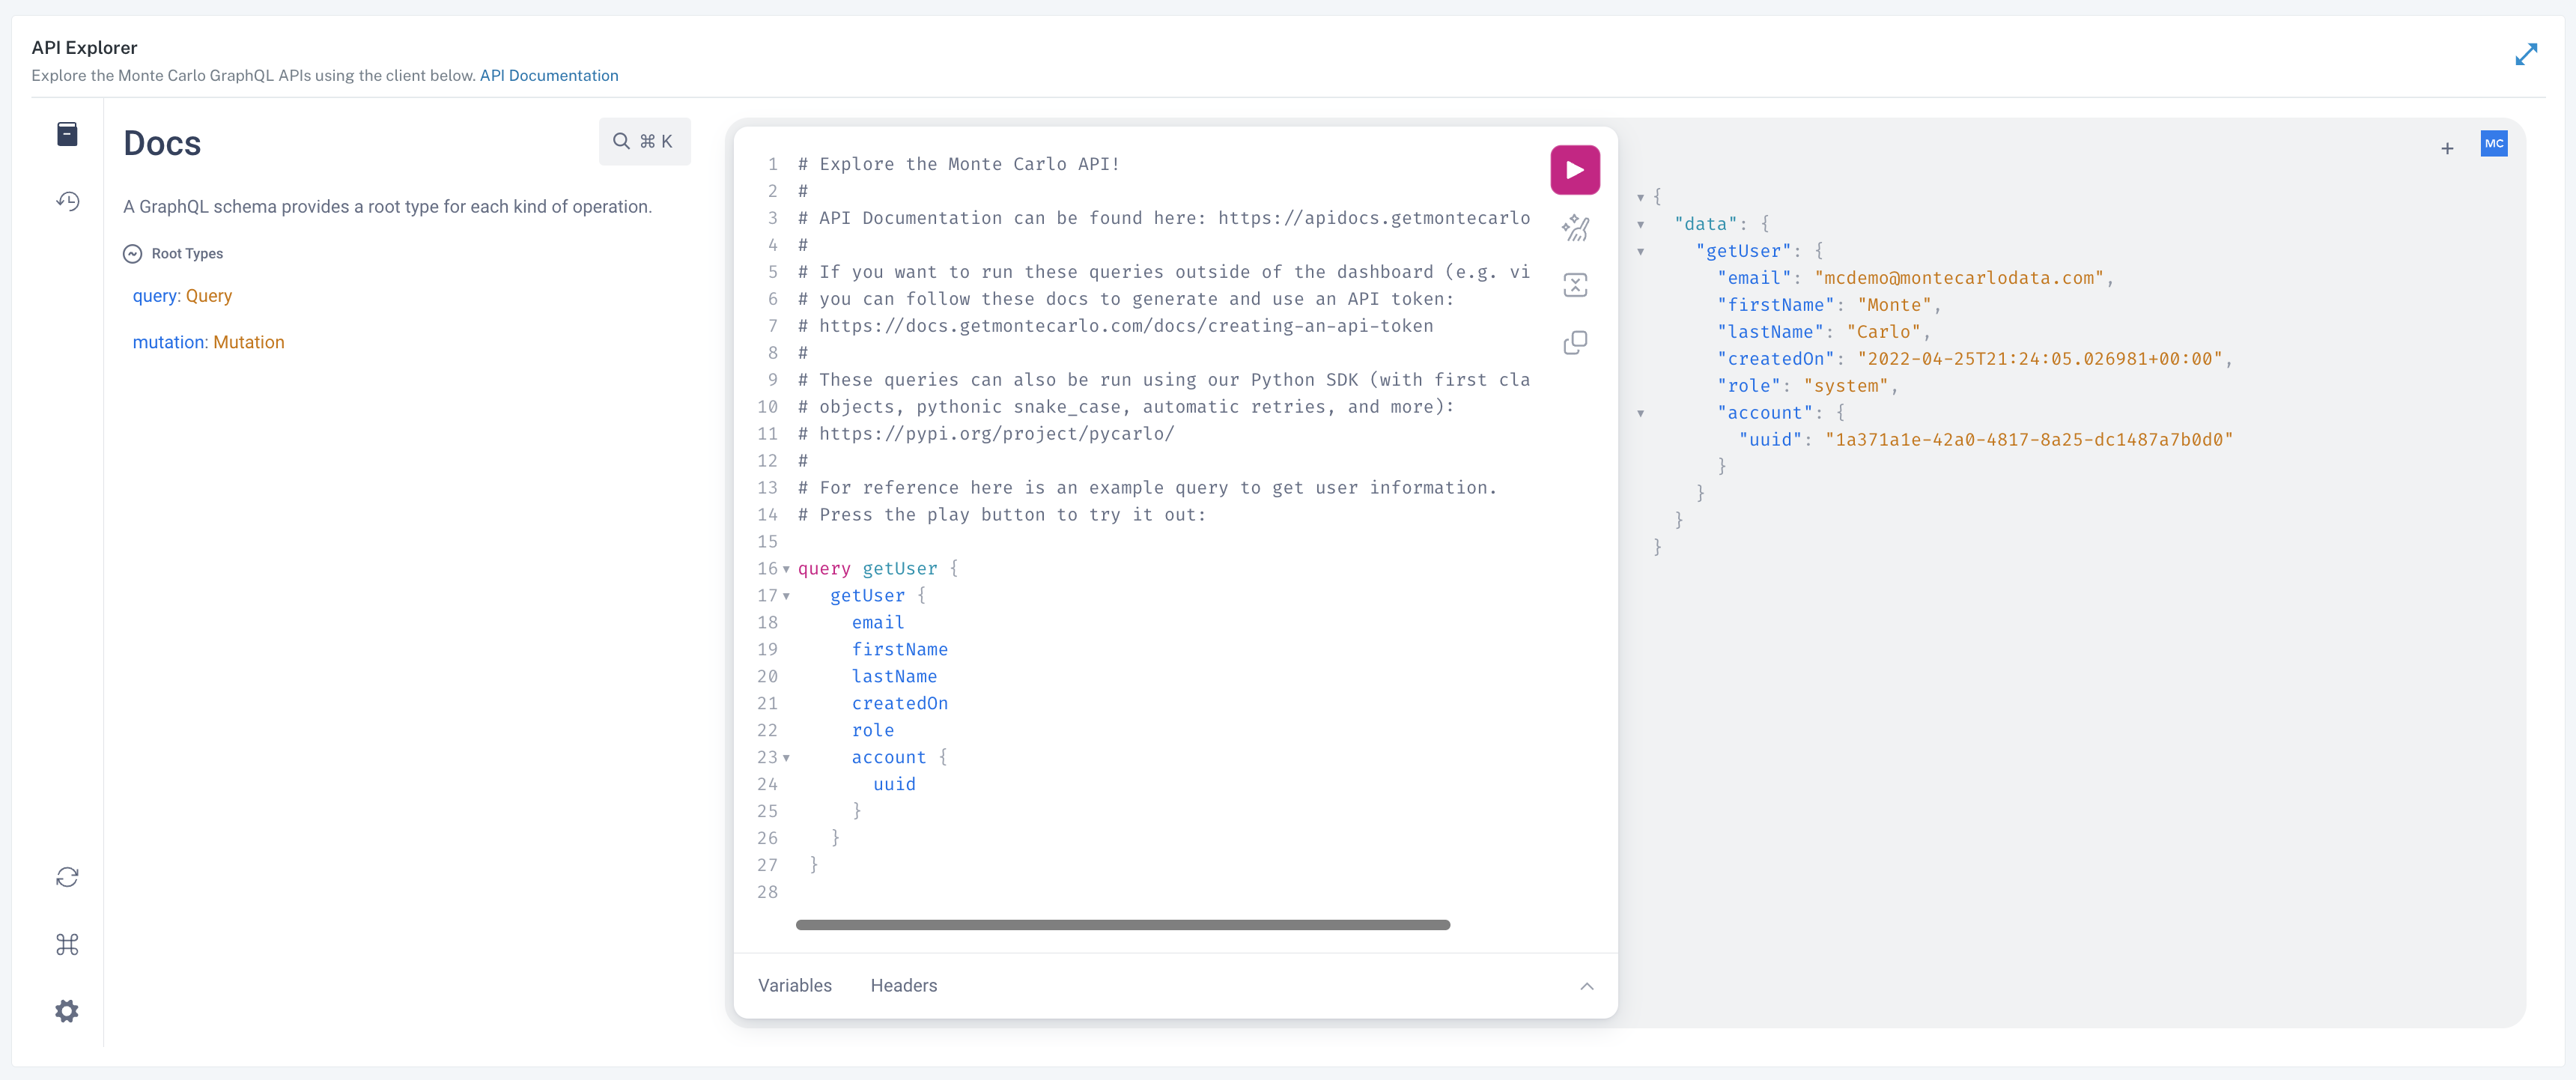Screen dimensions: 2576x1080
Task: Open the documentation explorer sidebar icon
Action: (x=67, y=134)
